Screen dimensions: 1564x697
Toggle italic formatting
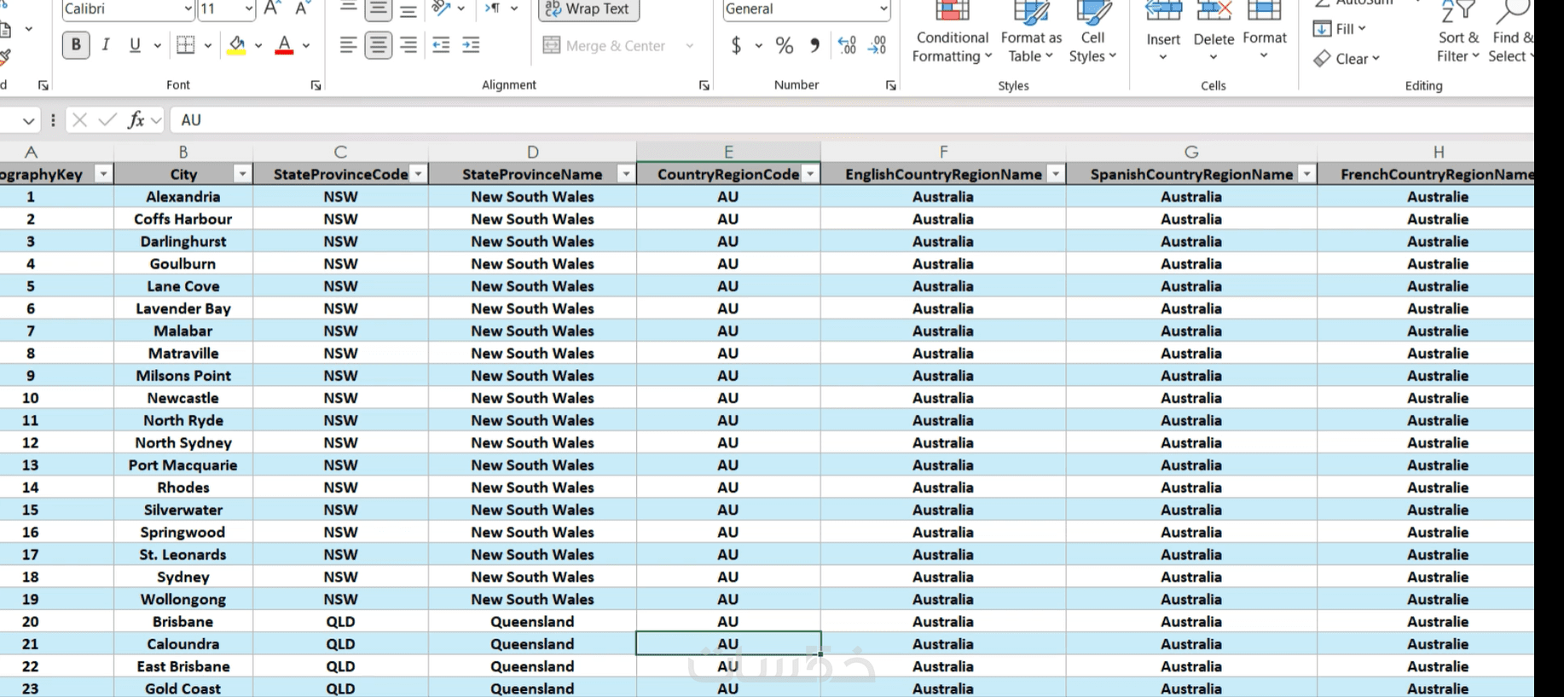[106, 45]
